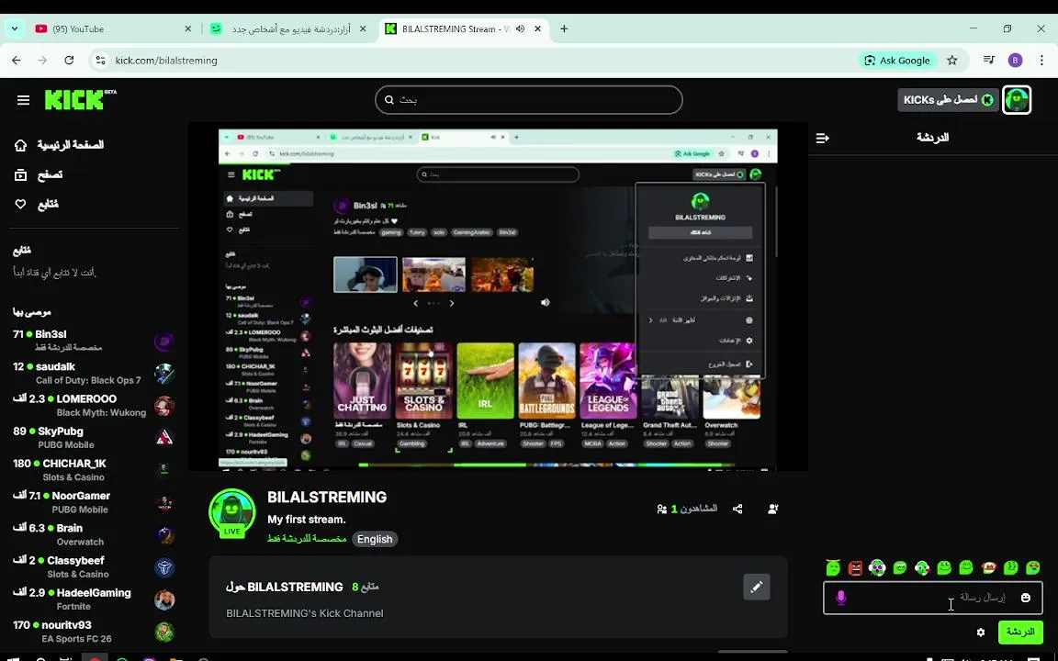This screenshot has height=661, width=1058.
Task: Click LOMEROOO's channel avatar in sidebar
Action: click(164, 406)
